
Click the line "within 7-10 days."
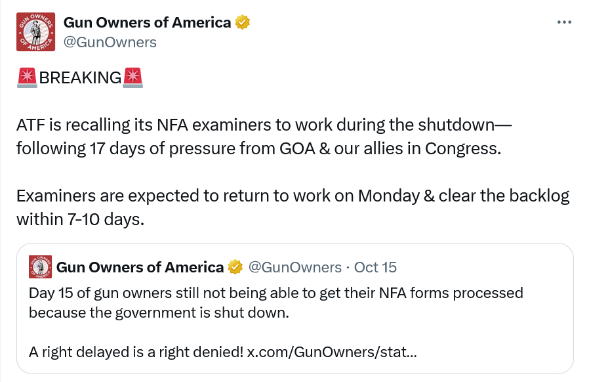pos(79,219)
